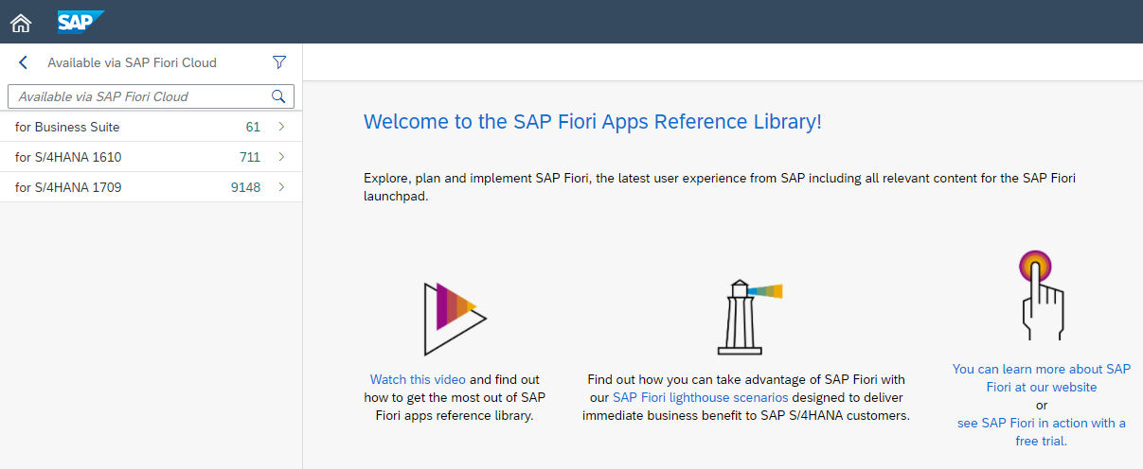
Task: Open SAP Fiori lighthouse scenarios link
Action: (x=700, y=397)
